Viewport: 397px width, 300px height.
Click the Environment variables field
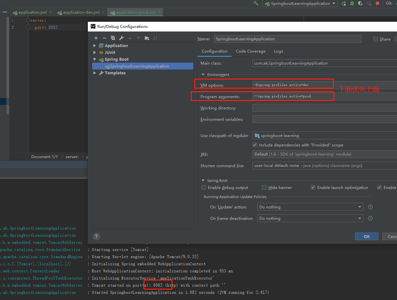(325, 119)
